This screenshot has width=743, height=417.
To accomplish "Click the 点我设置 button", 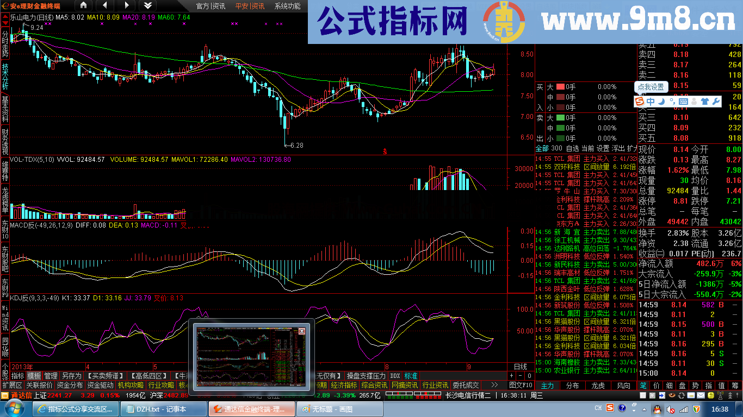I will point(652,87).
